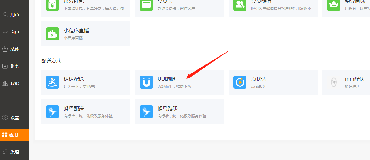The height and width of the screenshot is (160, 370).
Task: Click the store icon beside 商户
Action: pos(5,32)
